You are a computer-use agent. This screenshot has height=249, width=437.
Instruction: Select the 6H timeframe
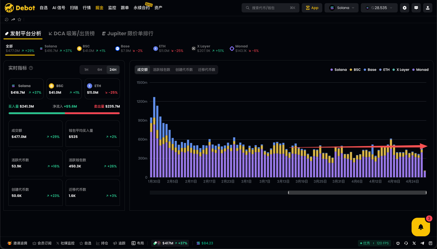point(99,70)
